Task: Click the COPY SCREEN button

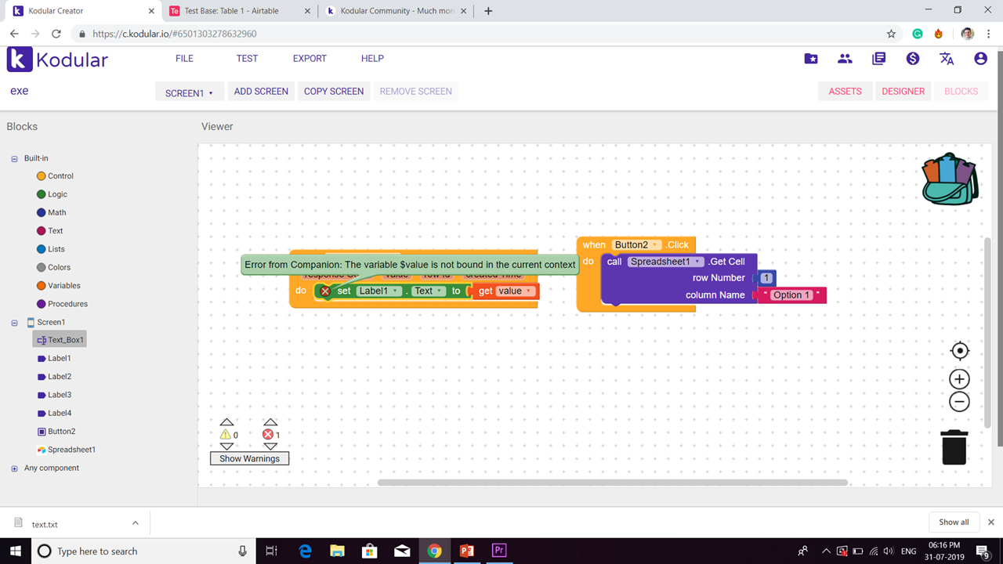Action: click(334, 92)
